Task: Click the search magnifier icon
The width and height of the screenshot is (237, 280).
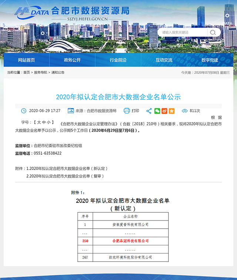Action: pyautogui.click(x=213, y=33)
